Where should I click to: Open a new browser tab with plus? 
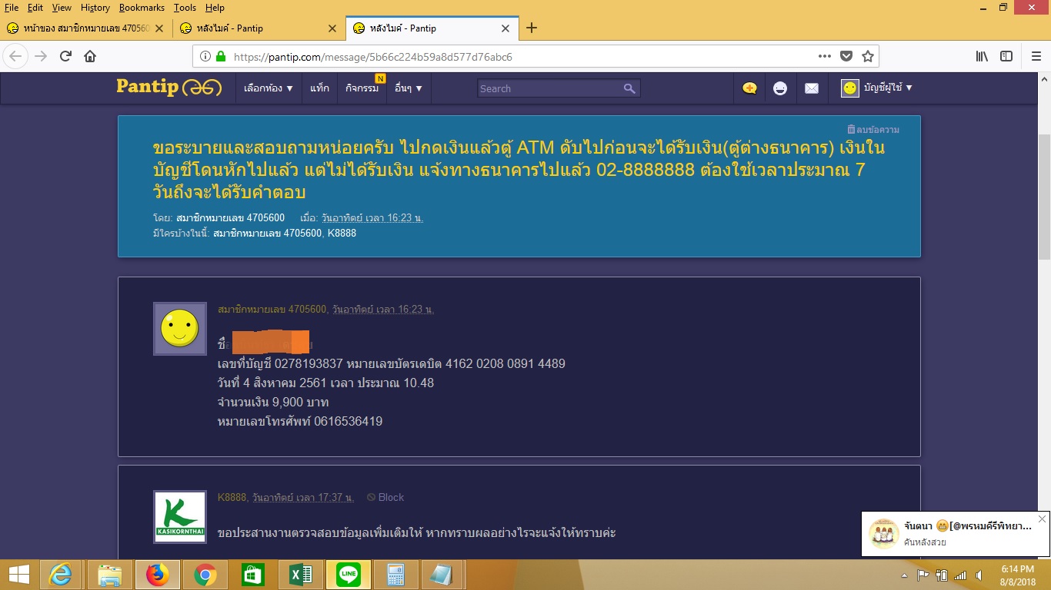(531, 28)
